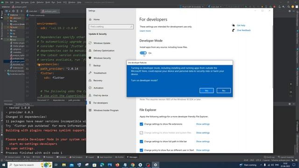The height and width of the screenshot is (168, 299).
Task: Expand External Libraries in project tree
Action: click(6, 71)
